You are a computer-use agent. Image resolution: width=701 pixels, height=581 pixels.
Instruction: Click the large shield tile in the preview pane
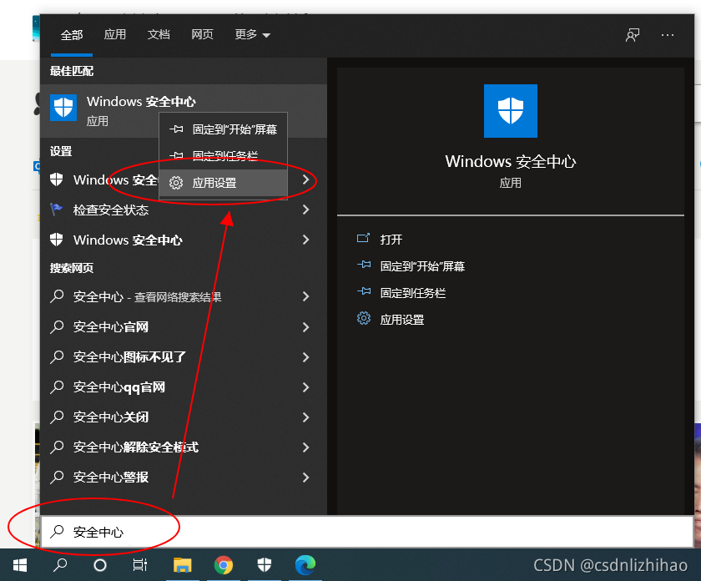click(x=511, y=111)
